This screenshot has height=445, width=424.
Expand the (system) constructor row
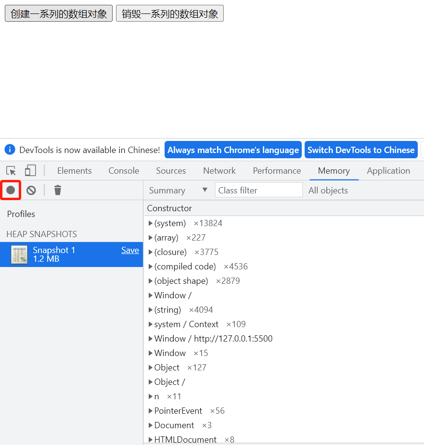pos(151,223)
